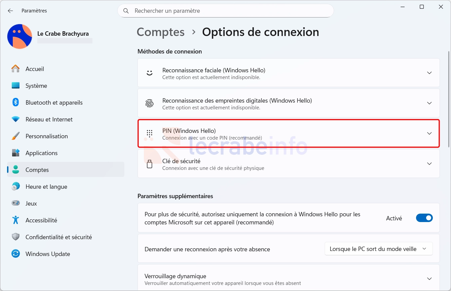Image resolution: width=451 pixels, height=291 pixels.
Task: Select the Accessibilité icon in sidebar
Action: click(x=15, y=220)
